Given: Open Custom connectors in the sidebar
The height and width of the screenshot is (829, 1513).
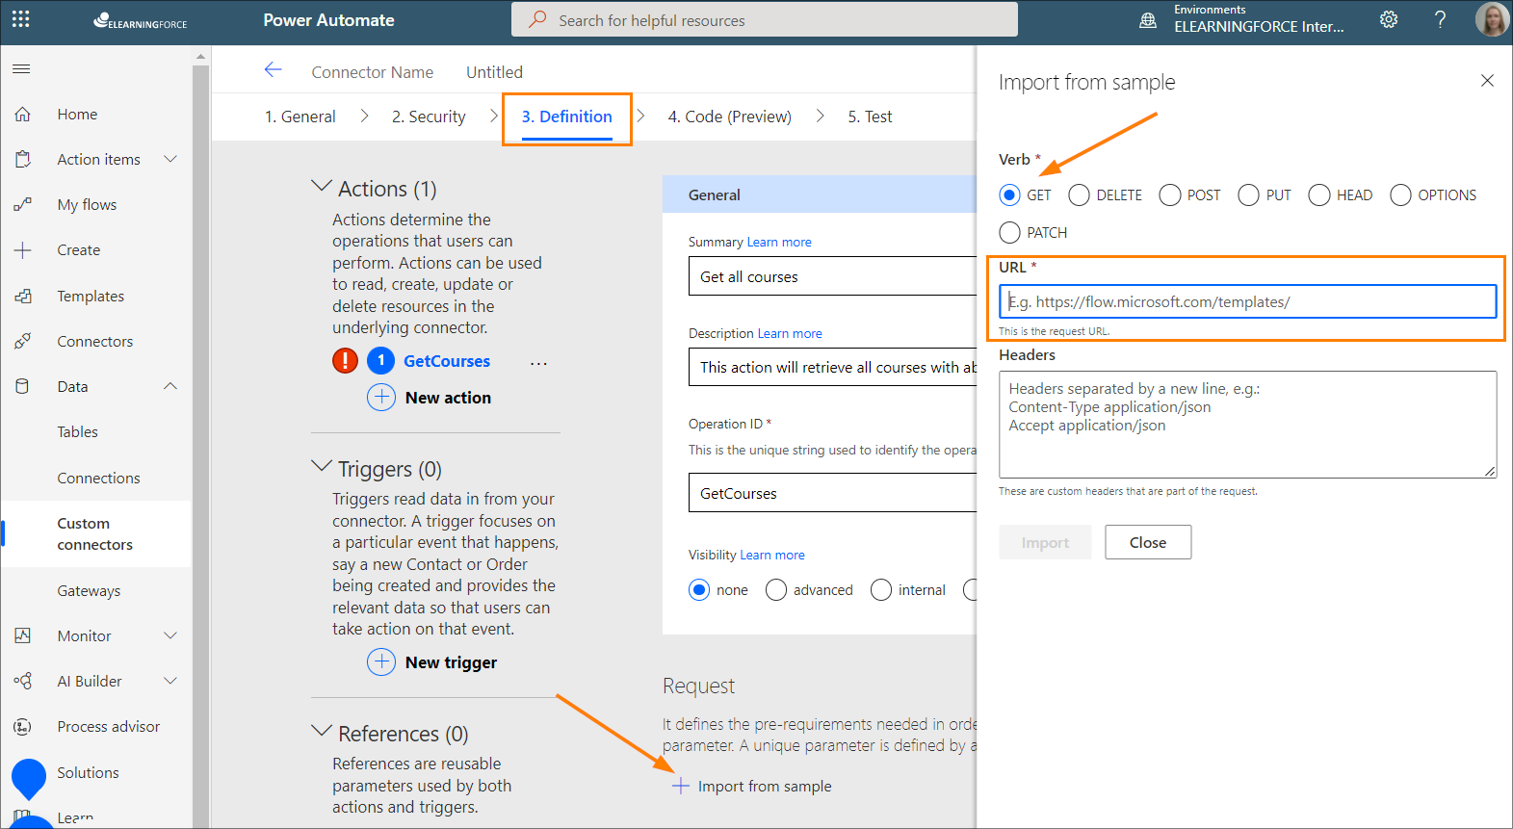Looking at the screenshot, I should click(95, 534).
